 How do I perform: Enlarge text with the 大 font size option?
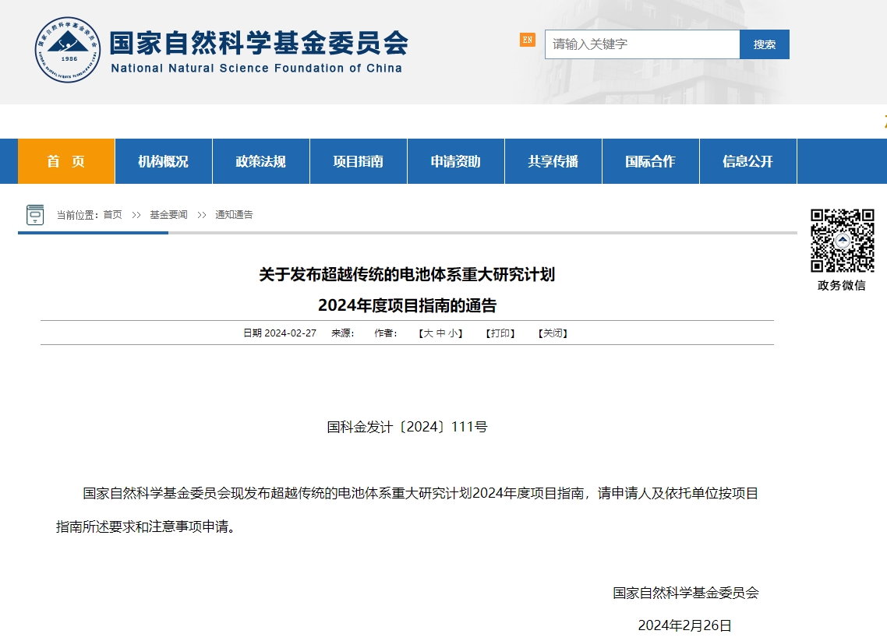click(429, 333)
